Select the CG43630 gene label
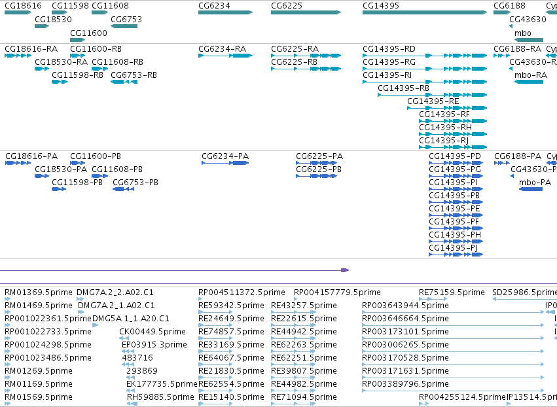The image size is (557, 407). [x=528, y=19]
